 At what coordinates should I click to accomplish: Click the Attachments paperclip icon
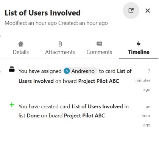[x=60, y=44]
